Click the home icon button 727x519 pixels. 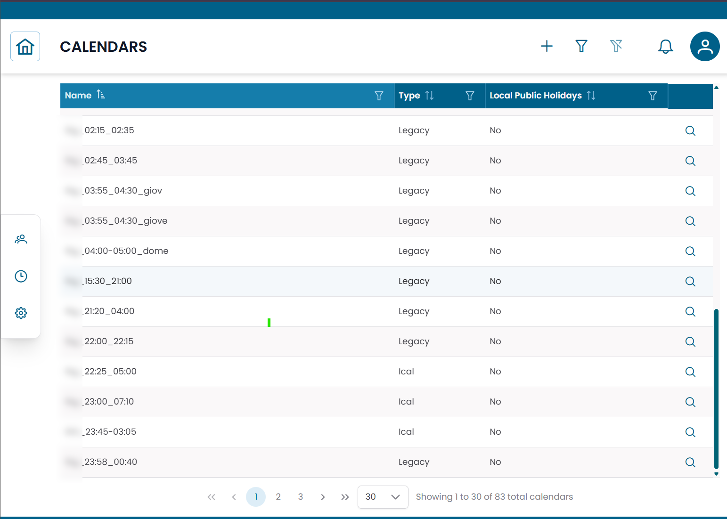[x=25, y=47]
